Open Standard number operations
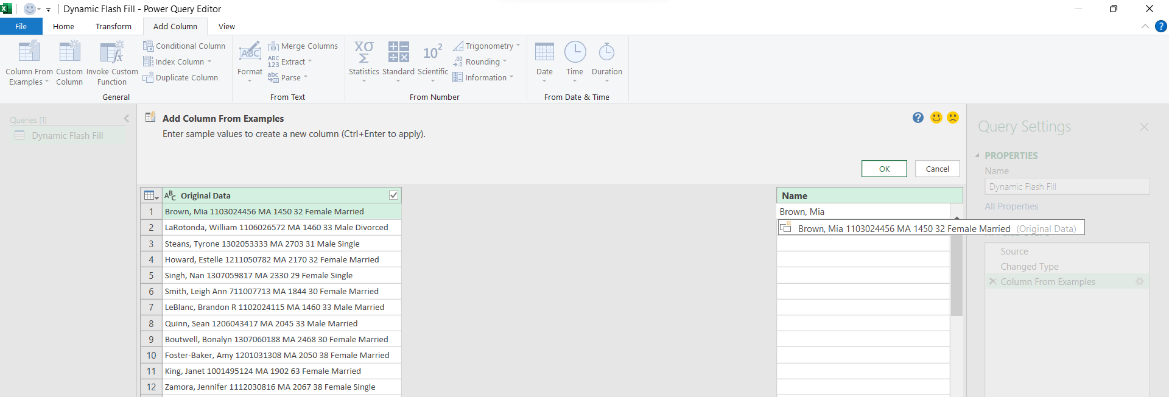The image size is (1169, 397). tap(398, 62)
